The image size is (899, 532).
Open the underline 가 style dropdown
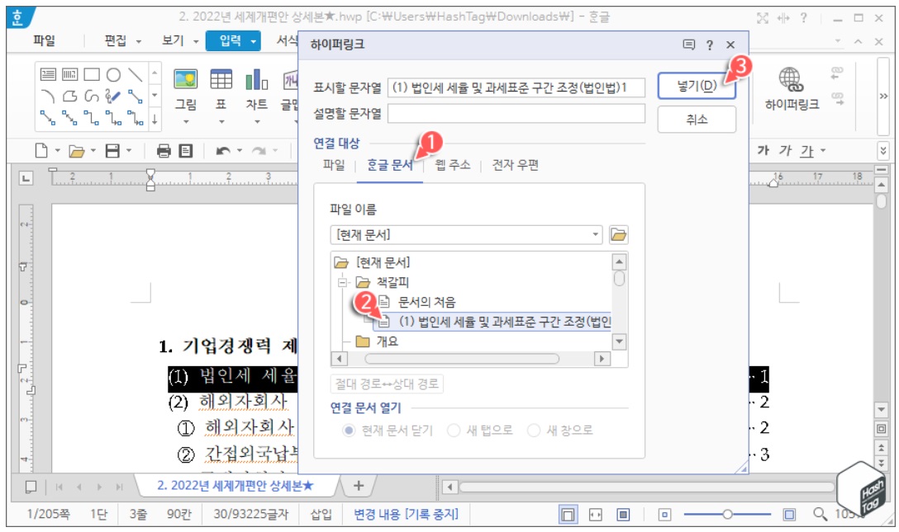pos(823,151)
